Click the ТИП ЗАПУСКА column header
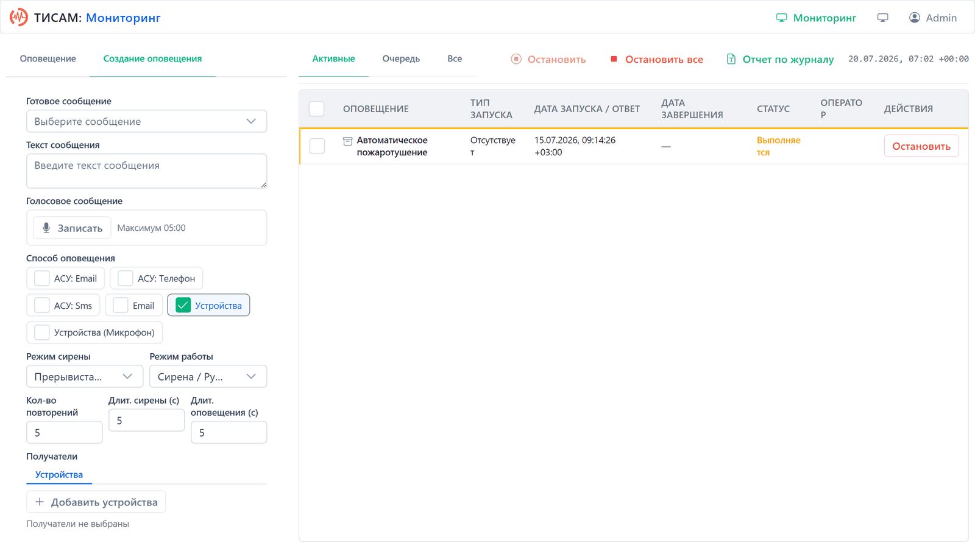This screenshot has height=548, width=975. (491, 108)
